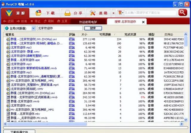Click icon of 群星.-._北京欢迎你.MV.rmvb

(x=8, y=118)
